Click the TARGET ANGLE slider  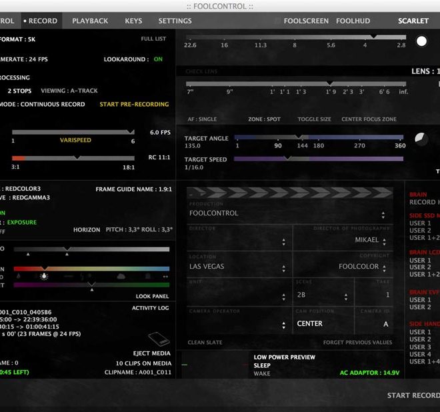319,137
